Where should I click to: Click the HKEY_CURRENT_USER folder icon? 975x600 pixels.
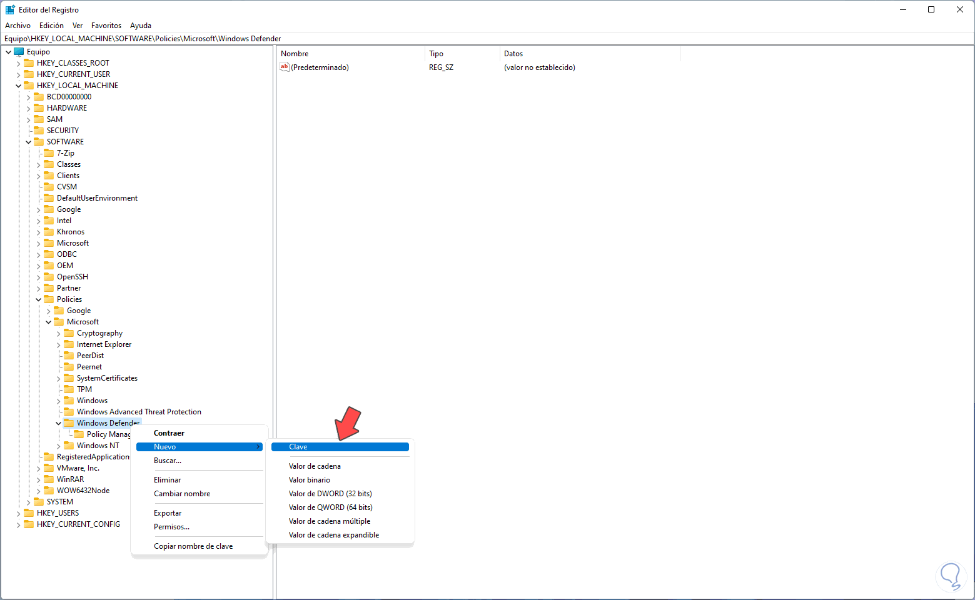(29, 74)
